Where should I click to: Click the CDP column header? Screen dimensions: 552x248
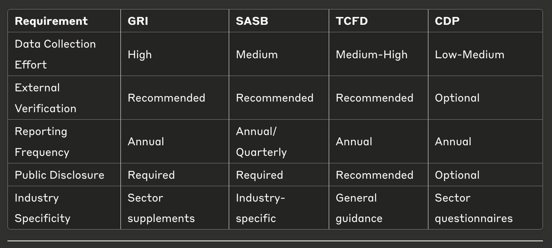447,21
